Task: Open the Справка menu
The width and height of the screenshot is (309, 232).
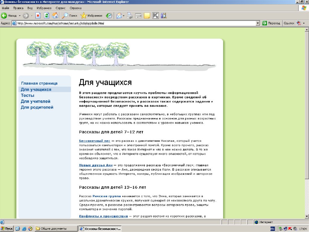Action: [75, 8]
